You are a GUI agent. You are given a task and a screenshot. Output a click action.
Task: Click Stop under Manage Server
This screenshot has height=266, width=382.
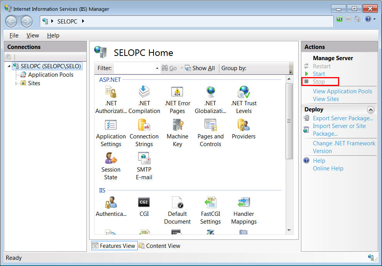tap(319, 82)
